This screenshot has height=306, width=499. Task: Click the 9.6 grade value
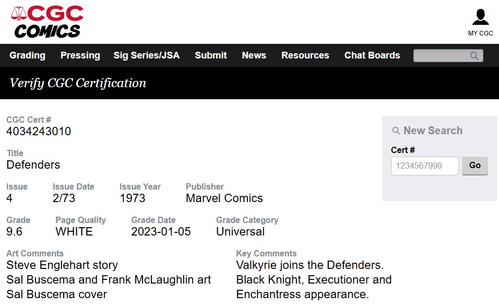15,232
